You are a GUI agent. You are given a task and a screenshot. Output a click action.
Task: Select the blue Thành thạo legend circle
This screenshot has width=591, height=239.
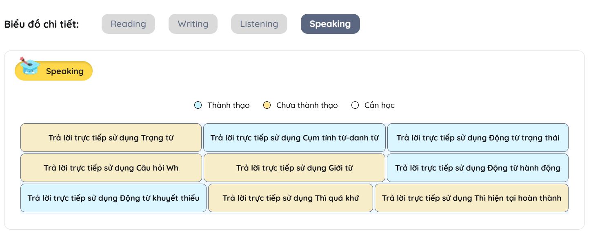[x=198, y=105]
